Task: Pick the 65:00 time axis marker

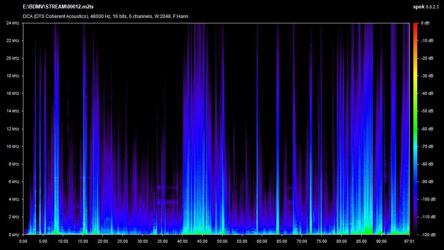Action: [x=282, y=241]
